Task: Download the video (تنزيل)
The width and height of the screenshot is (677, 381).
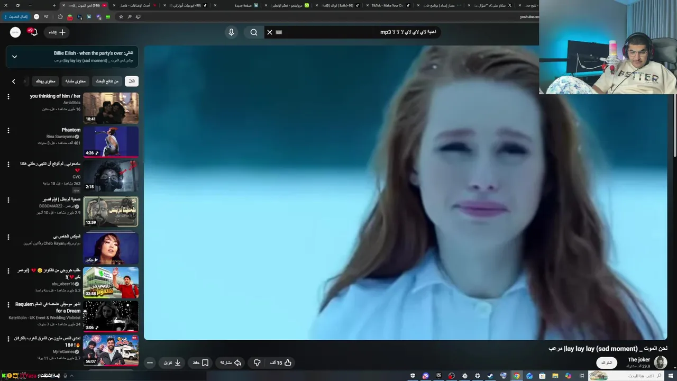Action: coord(172,362)
